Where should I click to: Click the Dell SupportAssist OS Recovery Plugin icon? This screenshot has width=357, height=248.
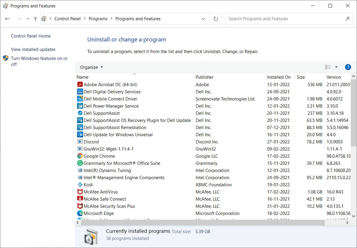(80, 120)
